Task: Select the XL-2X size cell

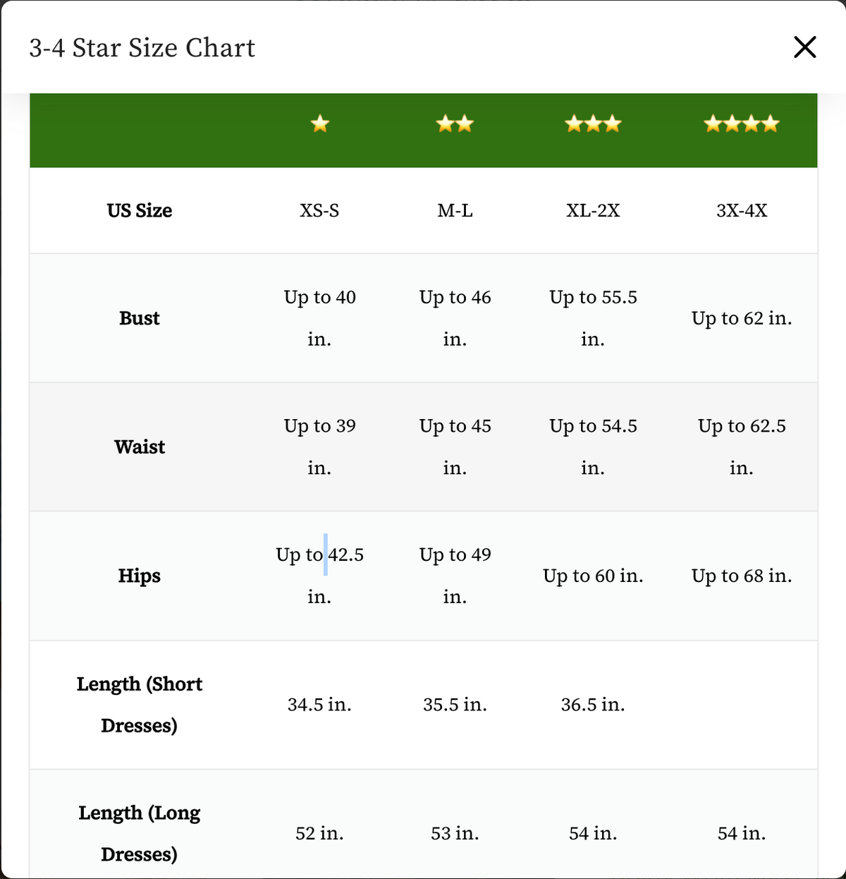Action: coord(593,210)
